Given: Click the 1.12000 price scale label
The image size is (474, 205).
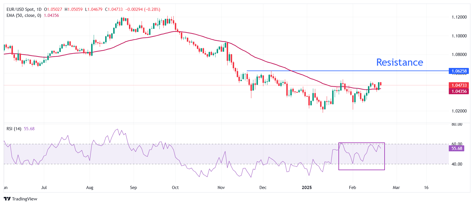Looking at the screenshot, I should [459, 17].
